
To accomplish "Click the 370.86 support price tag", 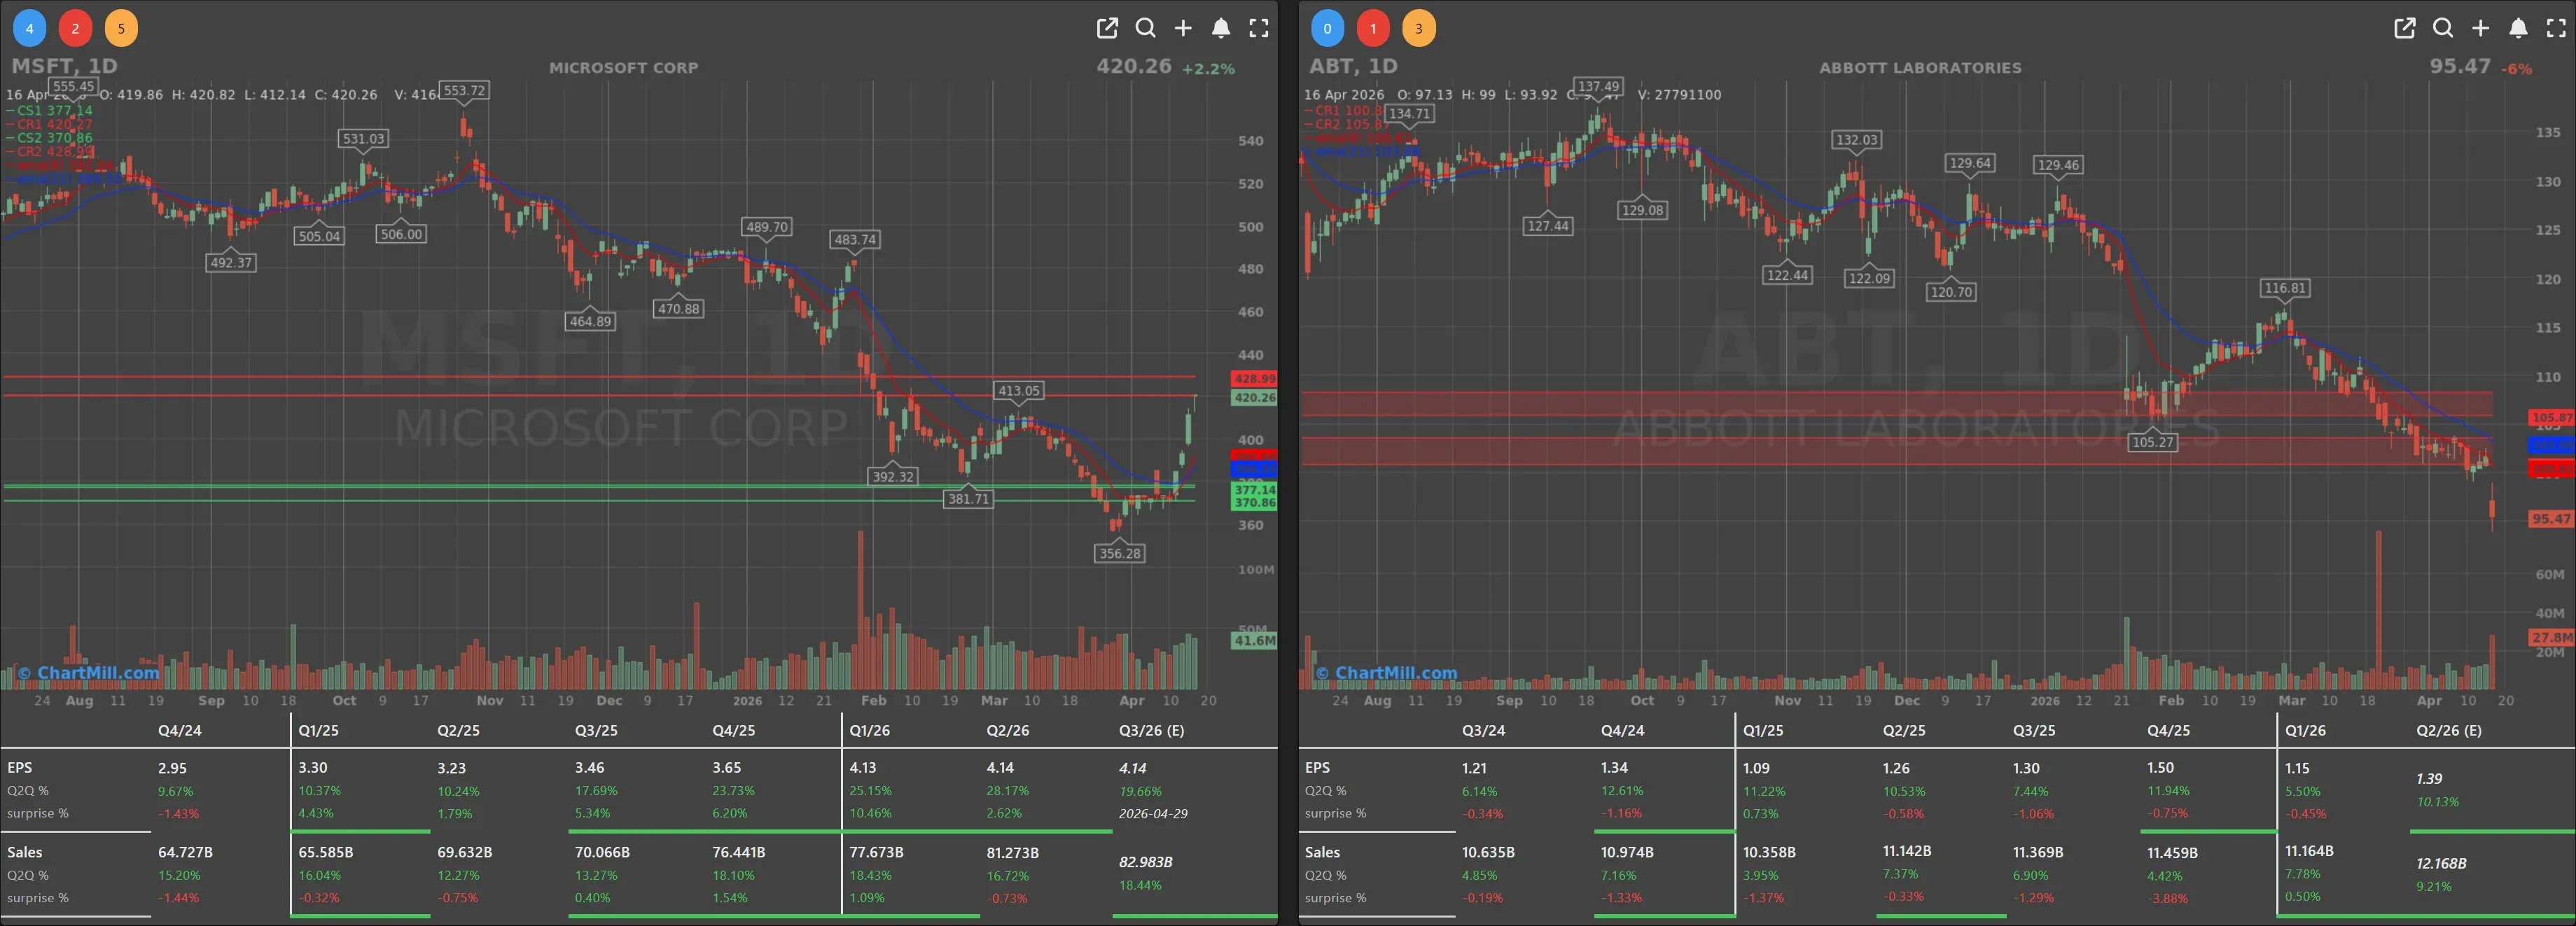I will (x=1254, y=503).
